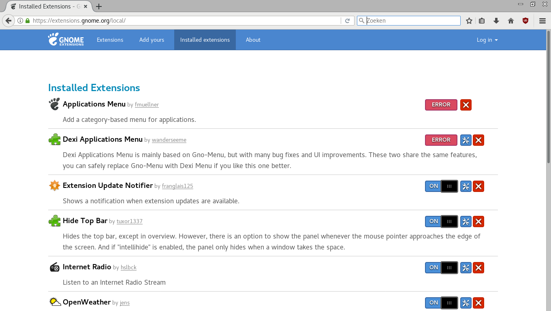Screen dimensions: 551x311
Task: Expand the Log in dropdown
Action: pyautogui.click(x=487, y=40)
